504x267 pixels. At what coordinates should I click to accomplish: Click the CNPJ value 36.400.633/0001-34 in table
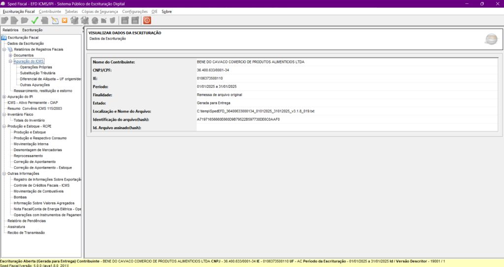pos(213,70)
